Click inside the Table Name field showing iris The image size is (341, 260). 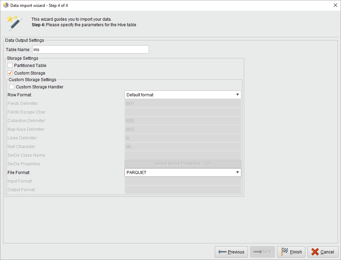click(90, 49)
